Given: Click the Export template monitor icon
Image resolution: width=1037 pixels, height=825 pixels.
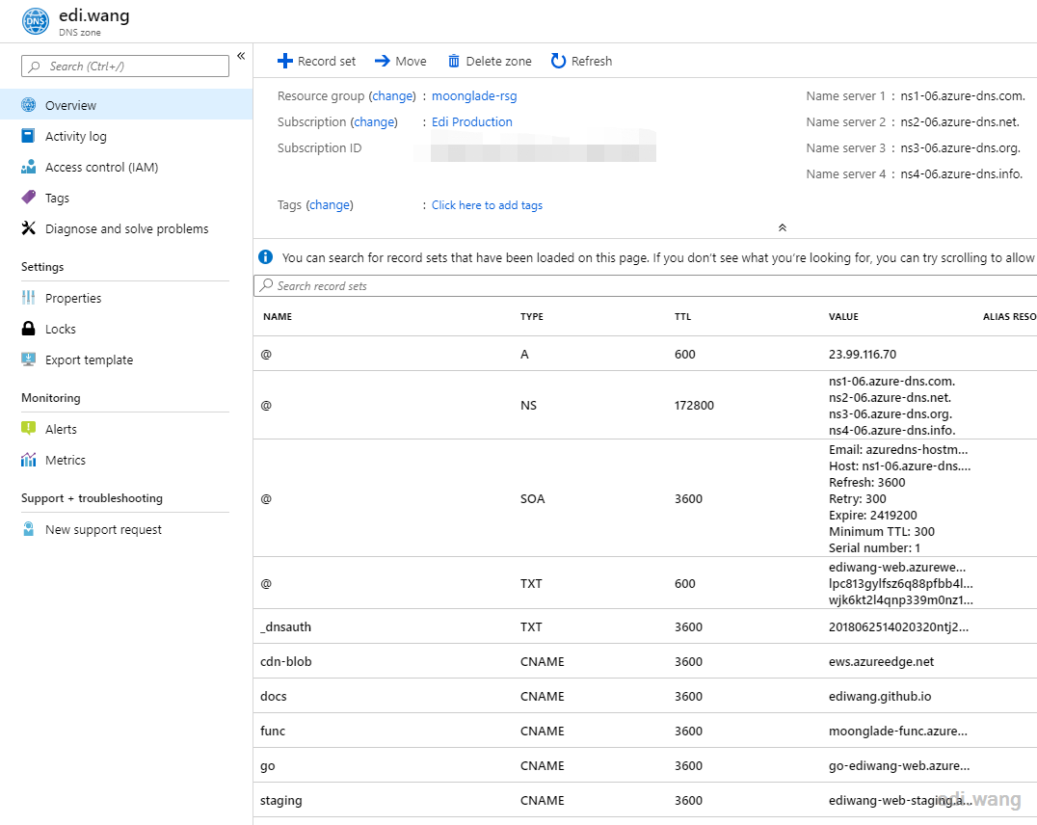Looking at the screenshot, I should coord(29,359).
